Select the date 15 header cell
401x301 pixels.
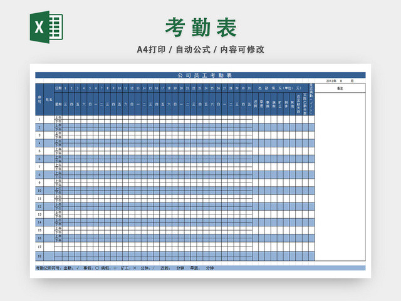150,88
